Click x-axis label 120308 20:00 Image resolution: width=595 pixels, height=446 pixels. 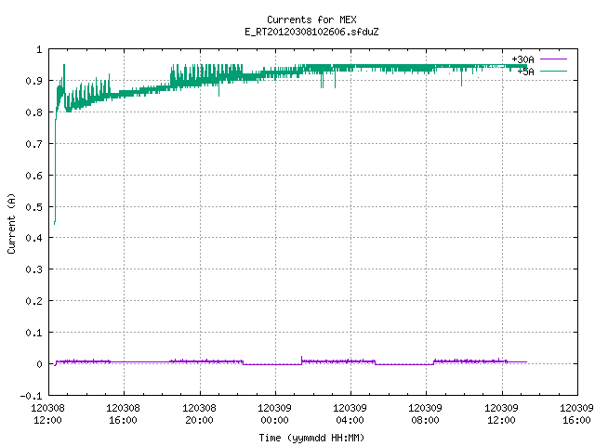[199, 414]
